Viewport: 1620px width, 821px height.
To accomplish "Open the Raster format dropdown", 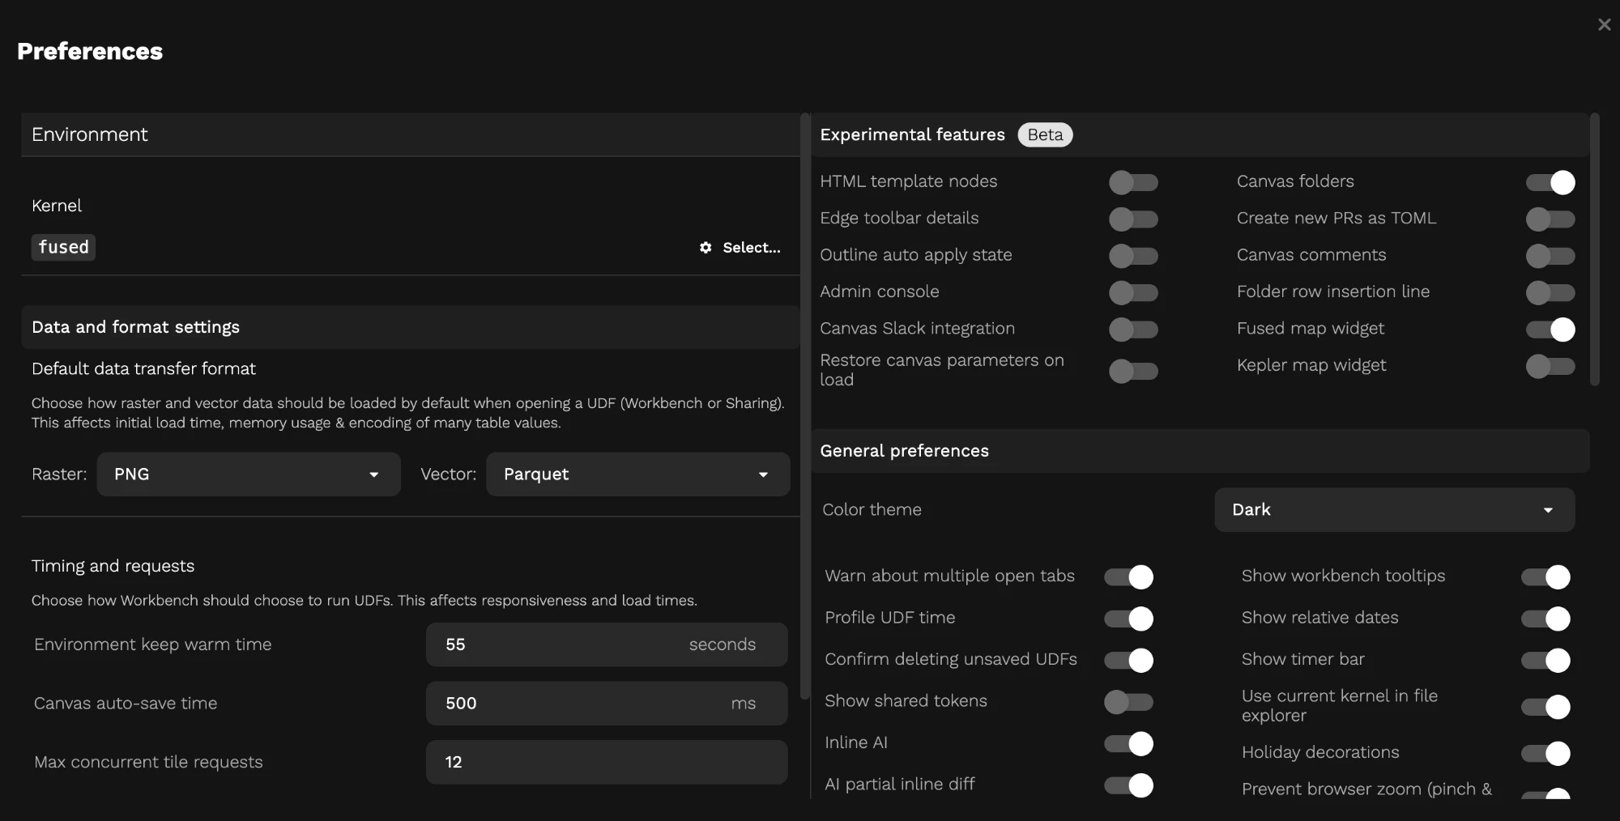I will click(x=249, y=474).
